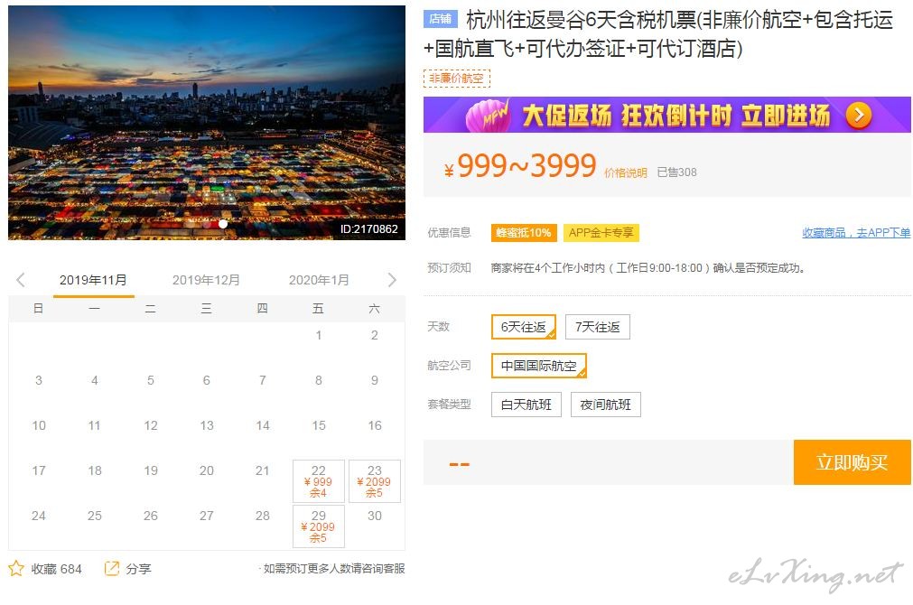Click the 非廉价航空 tag
Screen dimensions: 913x605
pyautogui.click(x=457, y=78)
